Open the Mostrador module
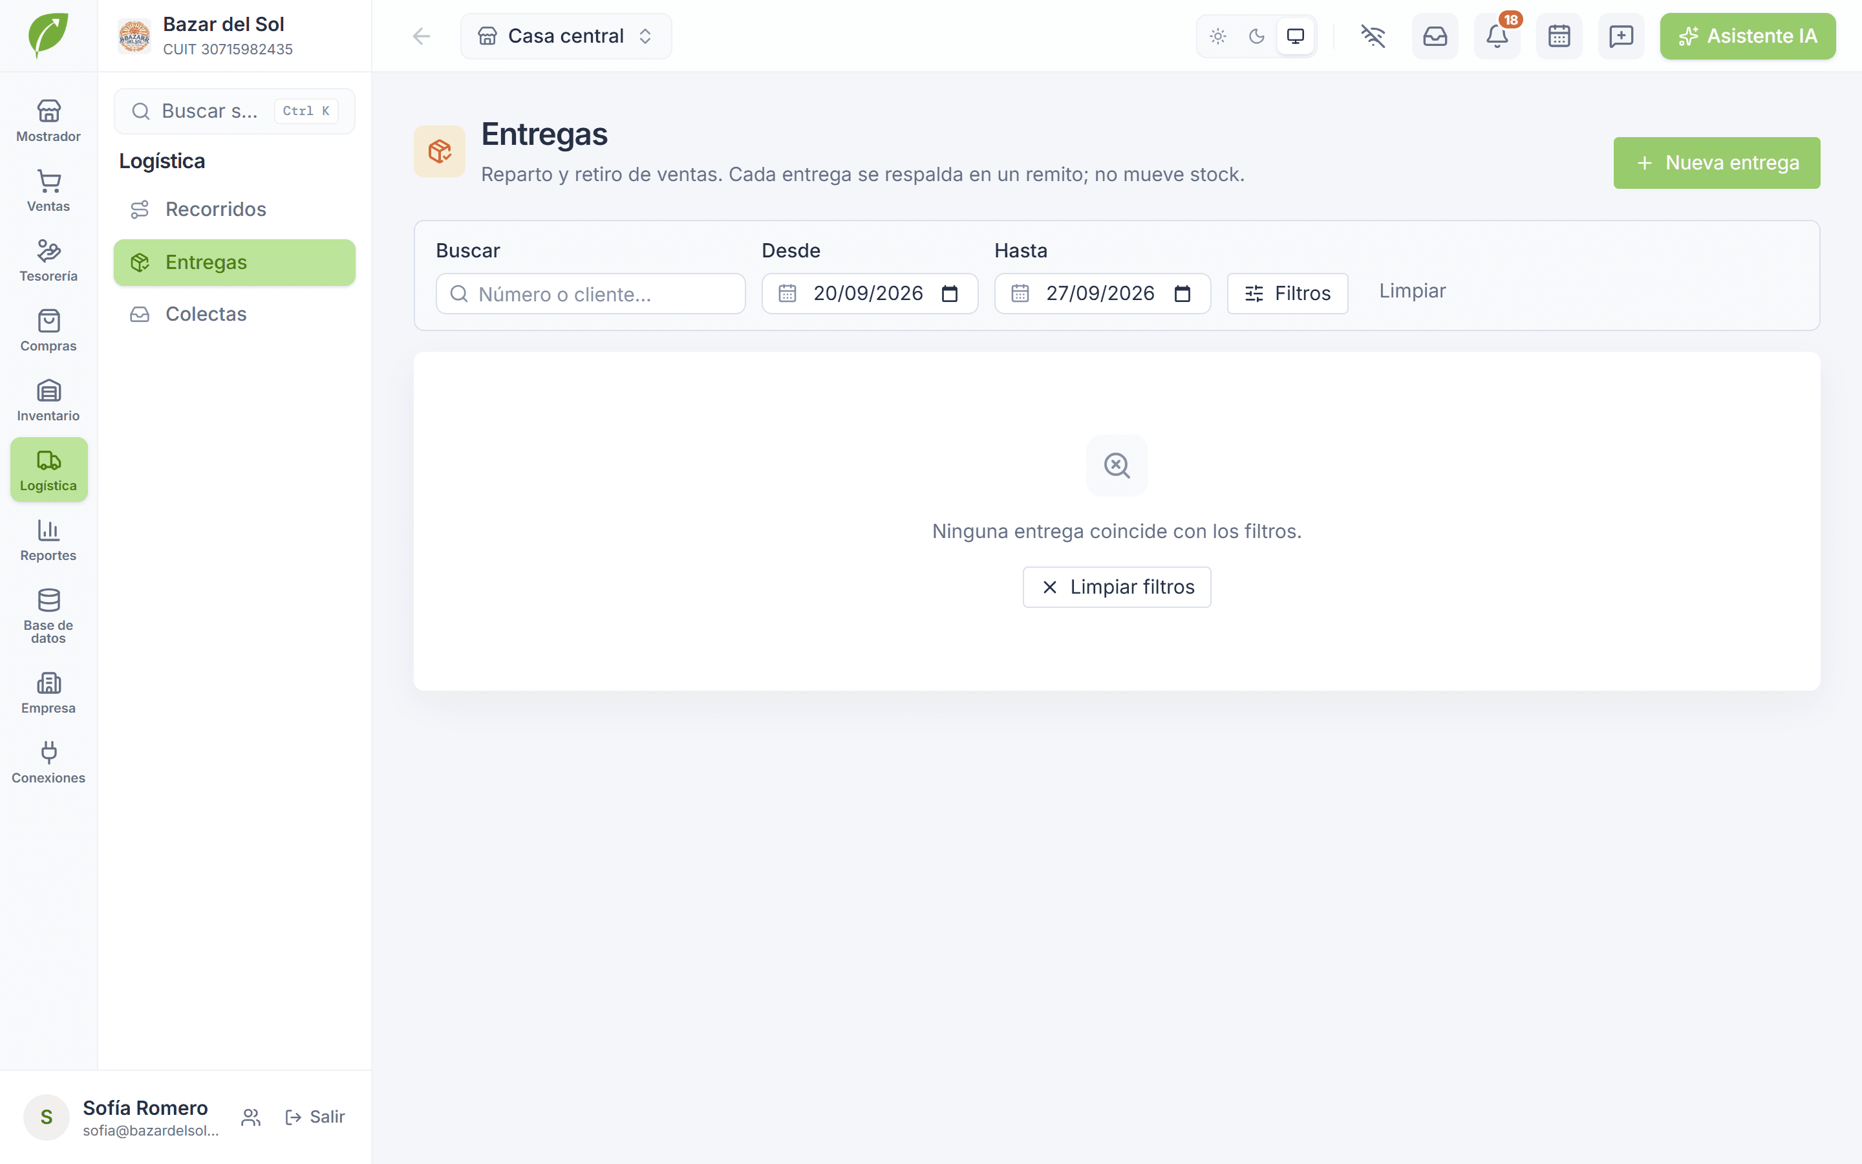 (48, 121)
